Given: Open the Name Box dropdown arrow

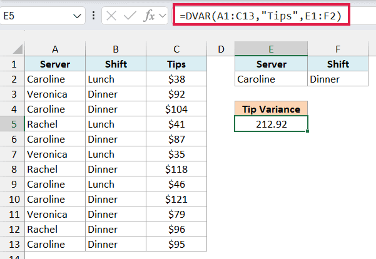Looking at the screenshot, I should point(77,16).
